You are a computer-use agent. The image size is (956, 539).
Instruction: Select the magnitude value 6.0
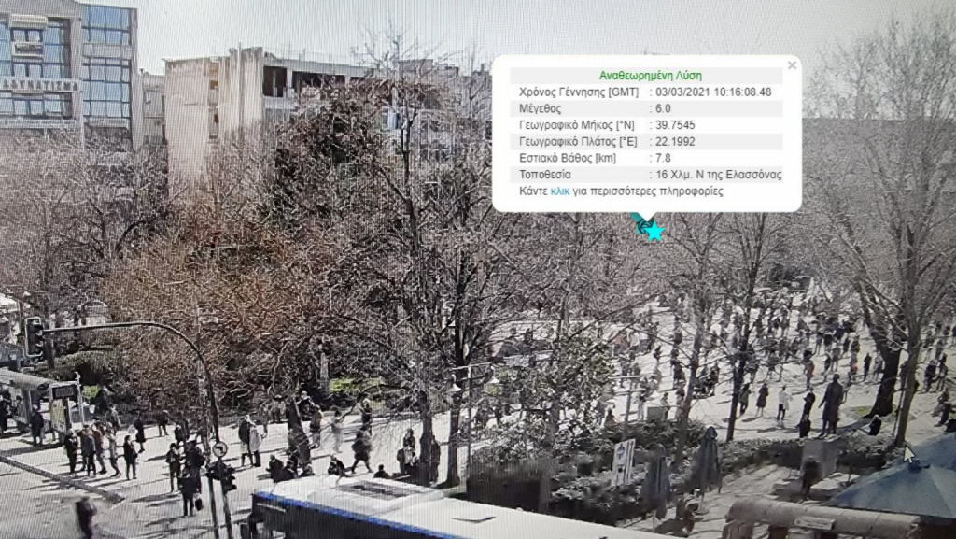[x=663, y=108]
